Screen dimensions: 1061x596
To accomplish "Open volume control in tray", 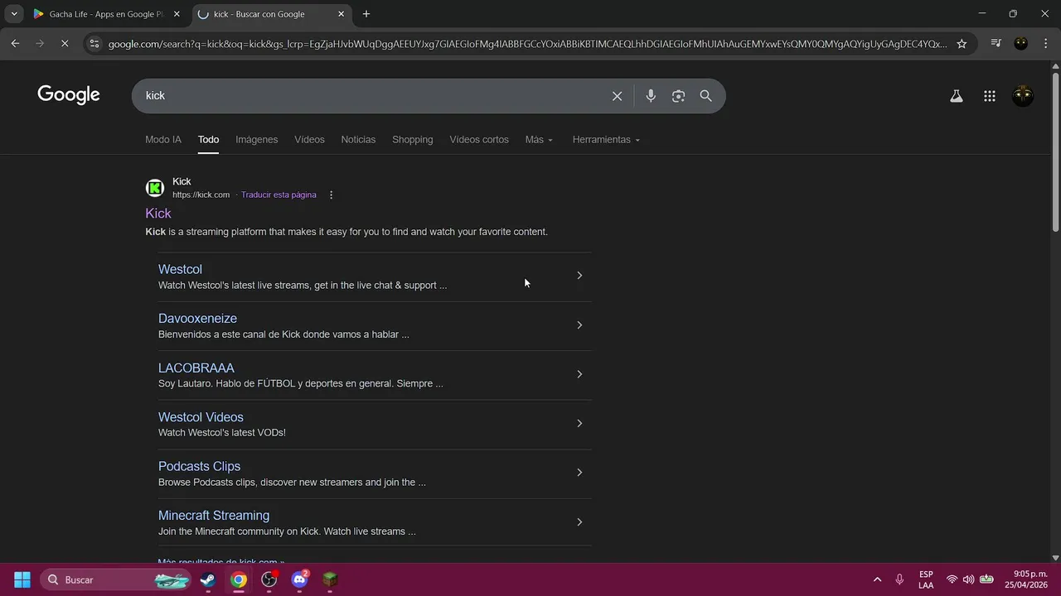I will coord(968,579).
